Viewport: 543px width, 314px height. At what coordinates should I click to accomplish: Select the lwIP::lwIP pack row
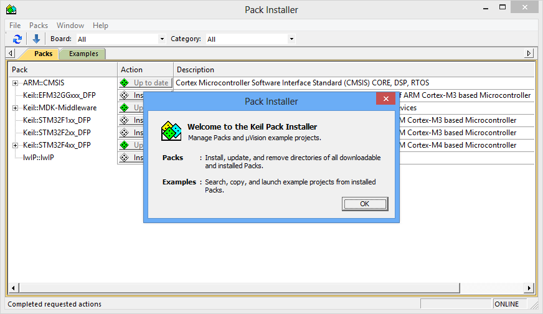pos(39,158)
